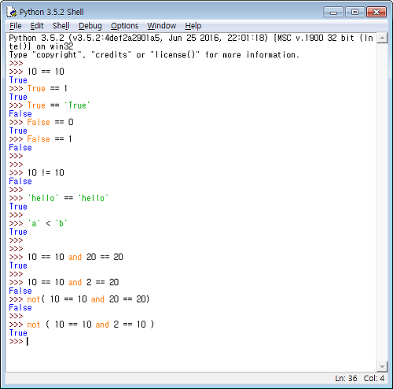This screenshot has height=389, width=393.
Task: Click the scrollbar up arrow
Action: coord(382,39)
